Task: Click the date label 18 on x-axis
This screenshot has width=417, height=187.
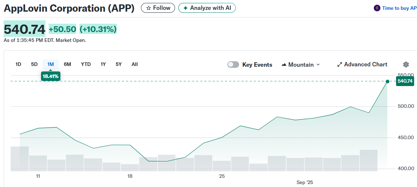Action: point(130,176)
